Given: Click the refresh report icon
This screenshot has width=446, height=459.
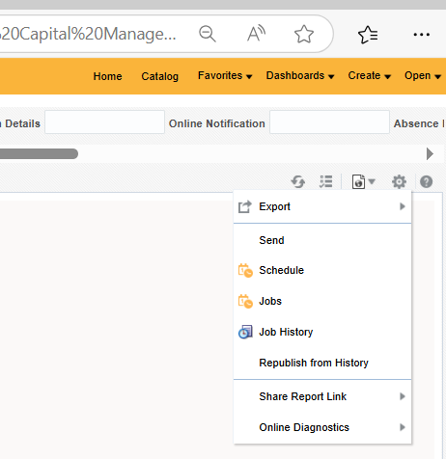Looking at the screenshot, I should [298, 181].
